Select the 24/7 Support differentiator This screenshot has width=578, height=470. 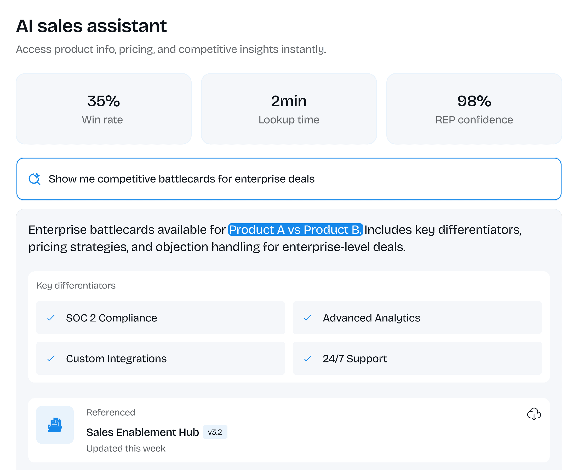click(417, 359)
